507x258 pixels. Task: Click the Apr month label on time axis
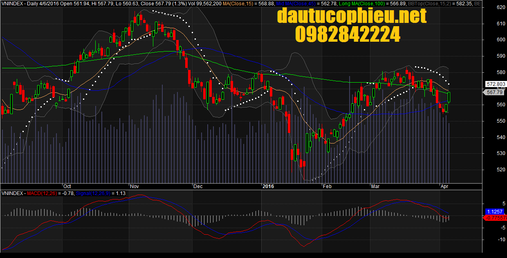pos(445,186)
